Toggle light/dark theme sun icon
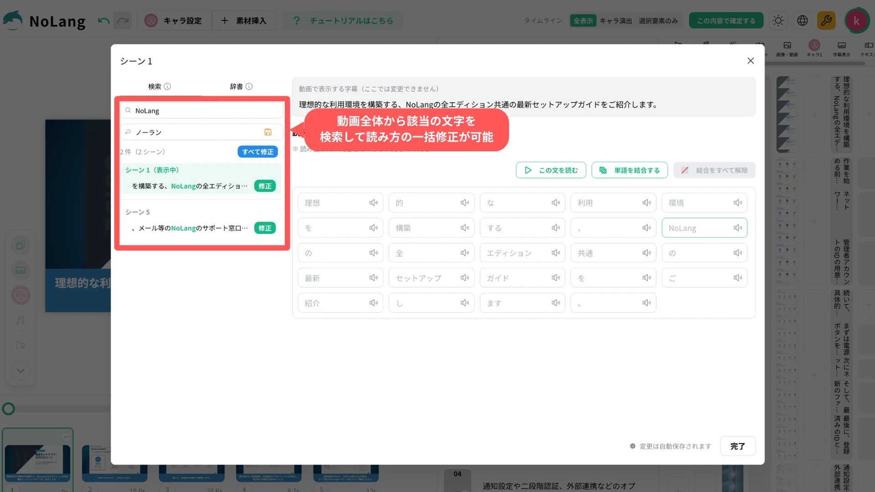The image size is (875, 492). pos(778,21)
